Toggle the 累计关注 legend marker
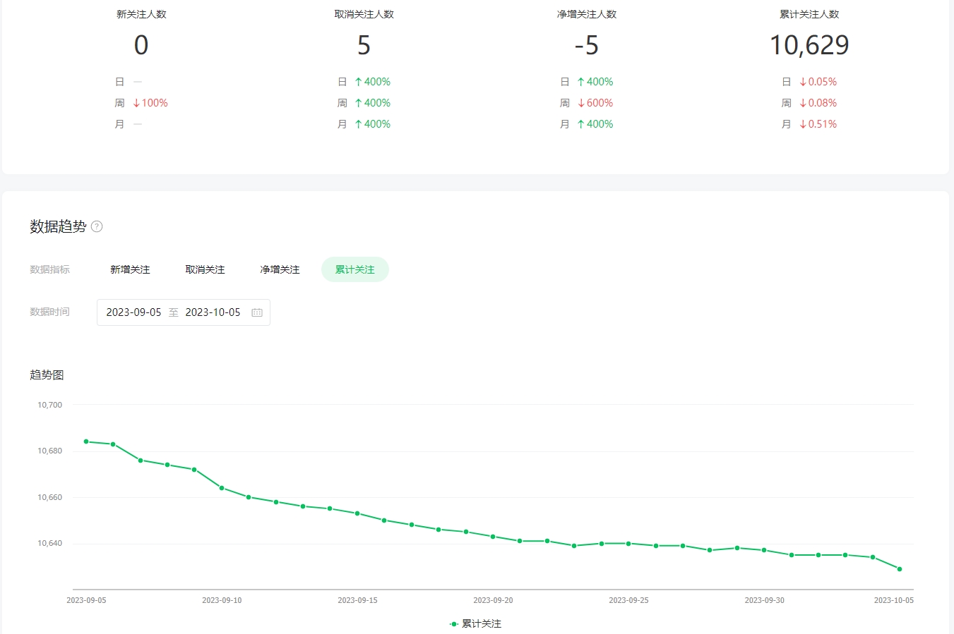954x634 pixels. 454,624
